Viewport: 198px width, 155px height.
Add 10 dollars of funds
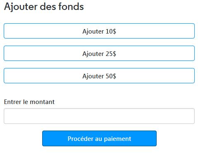(99, 31)
